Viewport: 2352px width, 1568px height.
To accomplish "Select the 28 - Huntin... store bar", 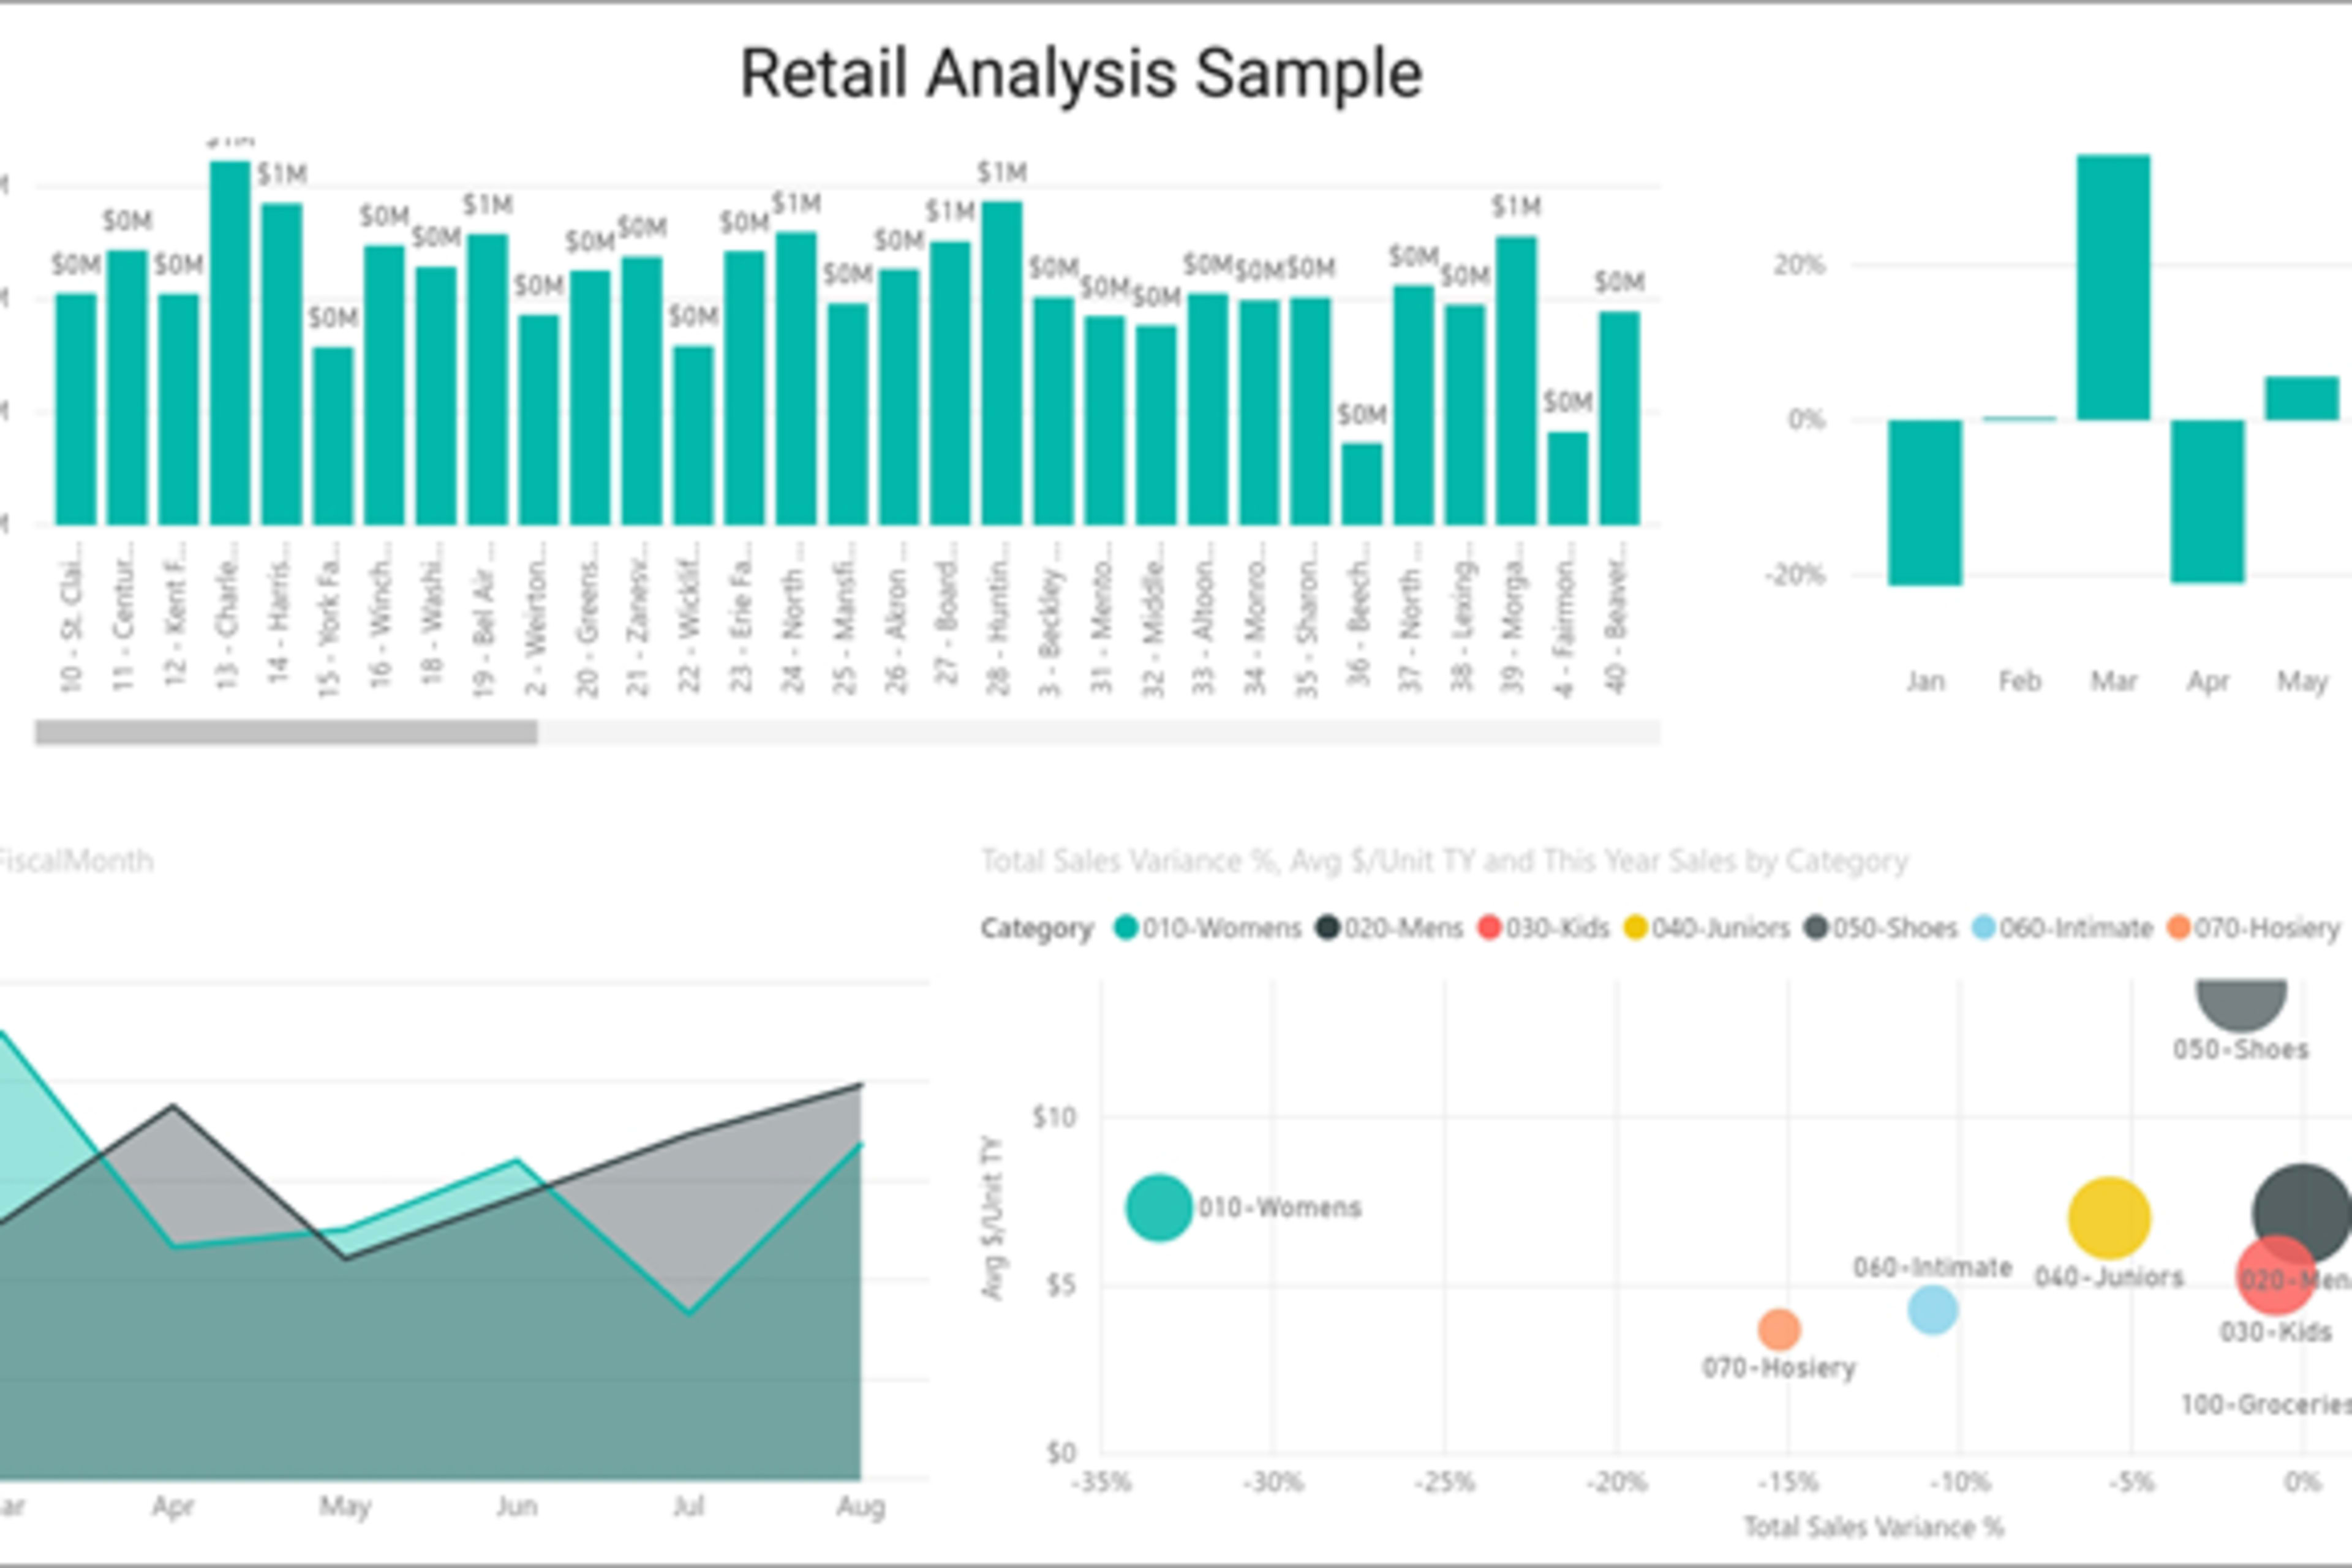I will [x=1002, y=363].
